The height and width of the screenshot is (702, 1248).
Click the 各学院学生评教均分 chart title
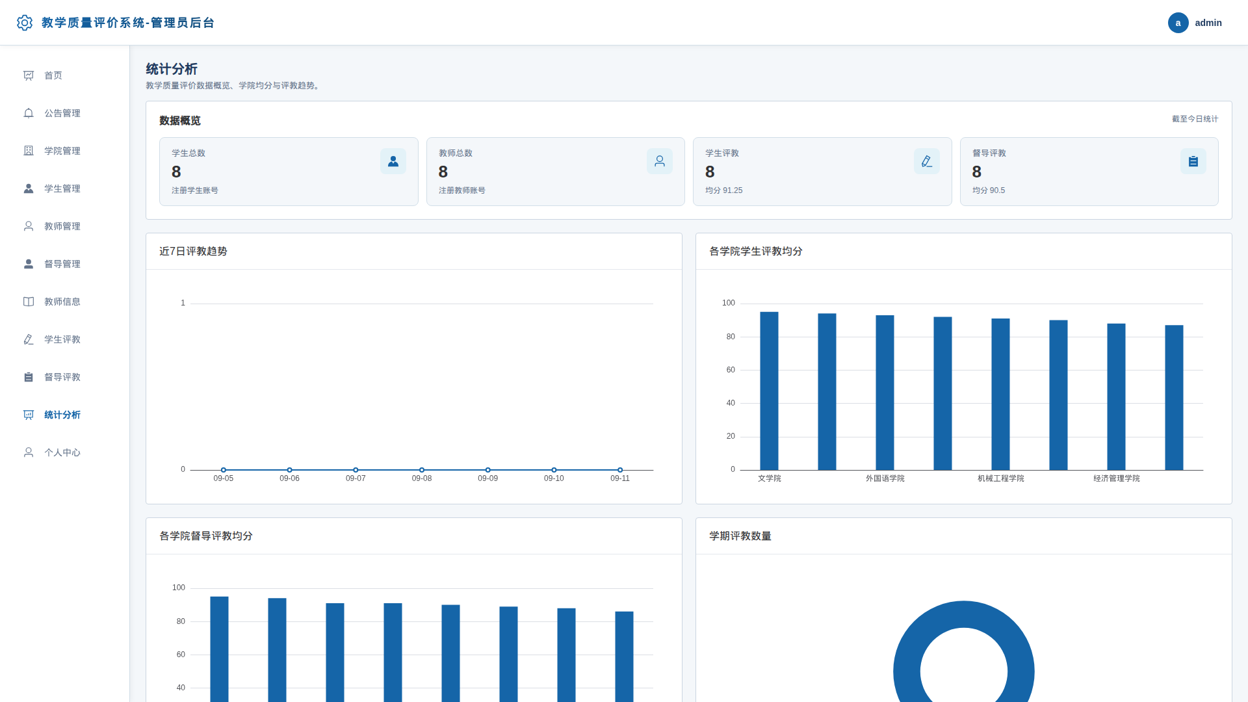point(756,252)
